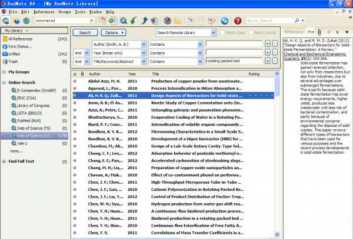Click the blue Sync Library icon
Viewport: 353px width, 239px height.
(225, 21)
